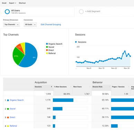Image resolution: width=134 pixels, height=134 pixels.
Task: Click the Behavior group header
Action: [x=97, y=82]
